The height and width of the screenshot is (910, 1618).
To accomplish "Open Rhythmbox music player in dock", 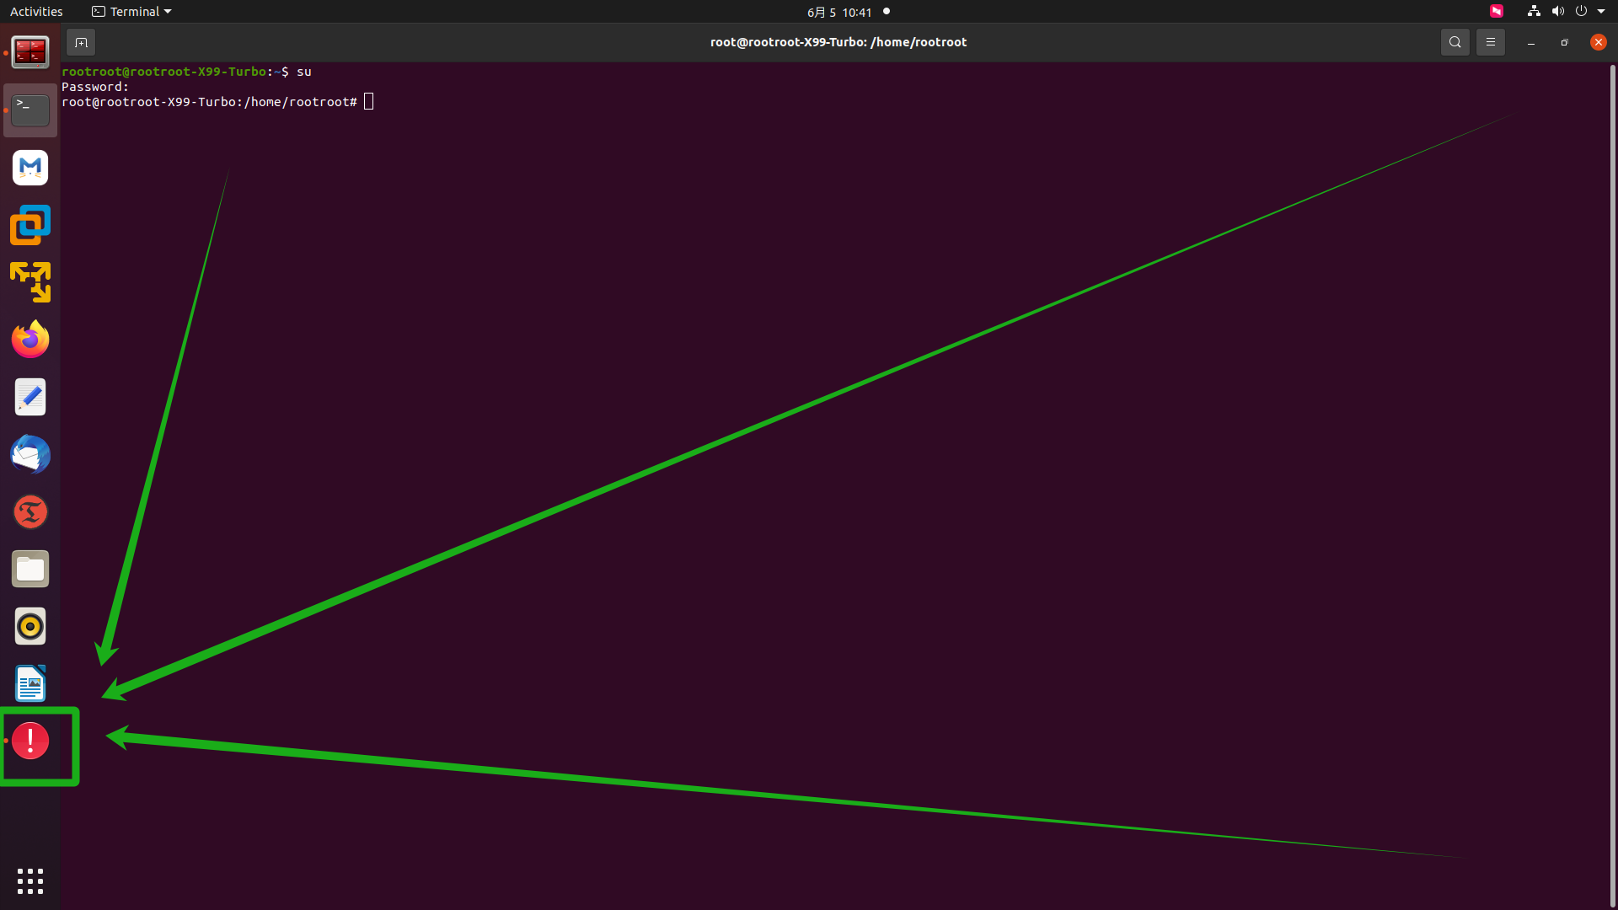I will 30,627.
